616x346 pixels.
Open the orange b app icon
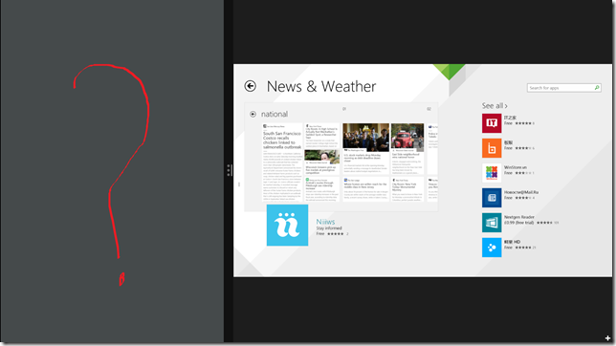492,148
